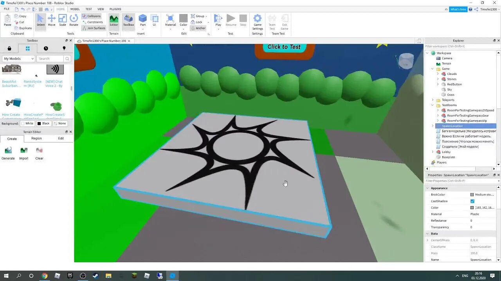Switch to the PLUGINS ribbon tab
This screenshot has width=501, height=281.
[x=115, y=9]
